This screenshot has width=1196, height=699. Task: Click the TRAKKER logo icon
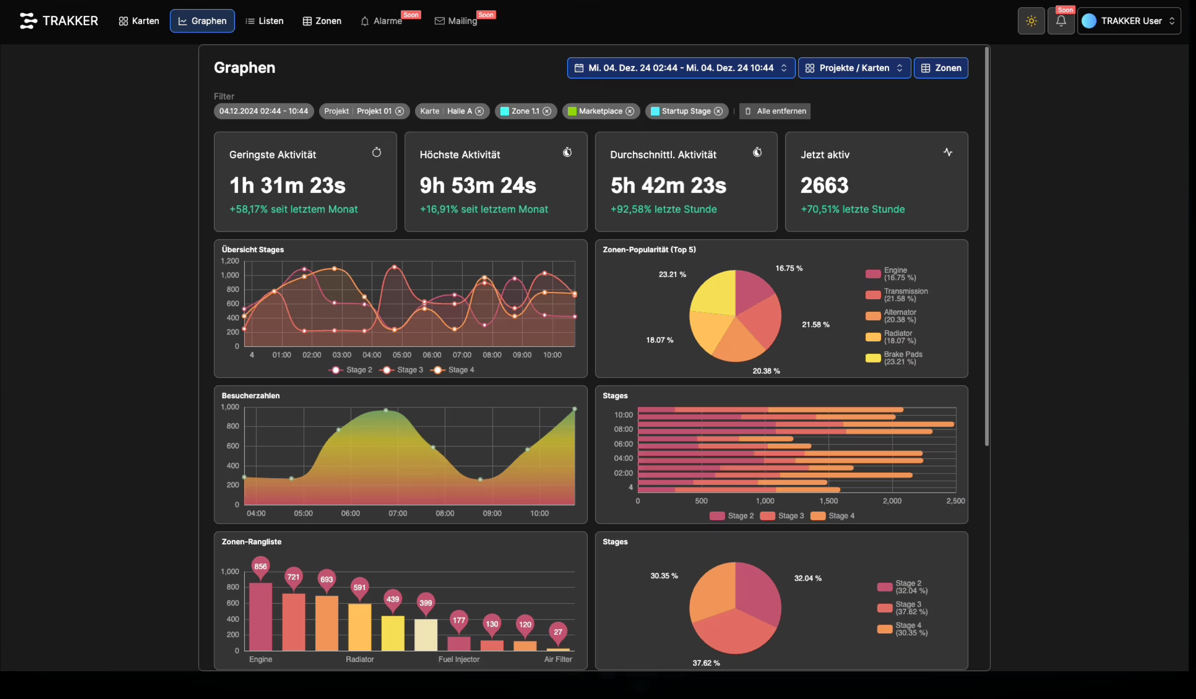[28, 21]
